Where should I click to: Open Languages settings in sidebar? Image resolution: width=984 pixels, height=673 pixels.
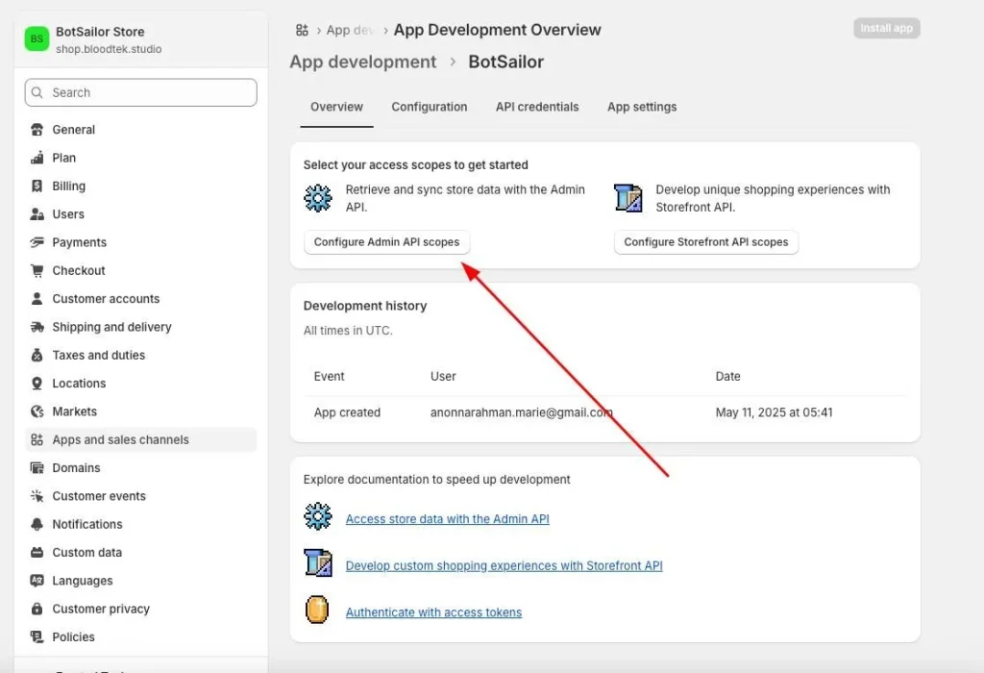pyautogui.click(x=140, y=582)
